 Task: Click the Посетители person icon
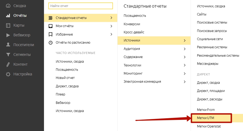point(8,45)
